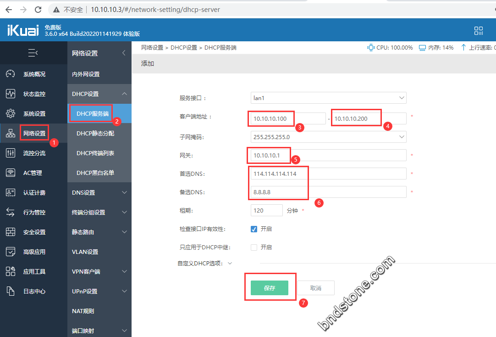The image size is (496, 337).
Task: Click 网络设置 in the breadcrumb
Action: [152, 47]
